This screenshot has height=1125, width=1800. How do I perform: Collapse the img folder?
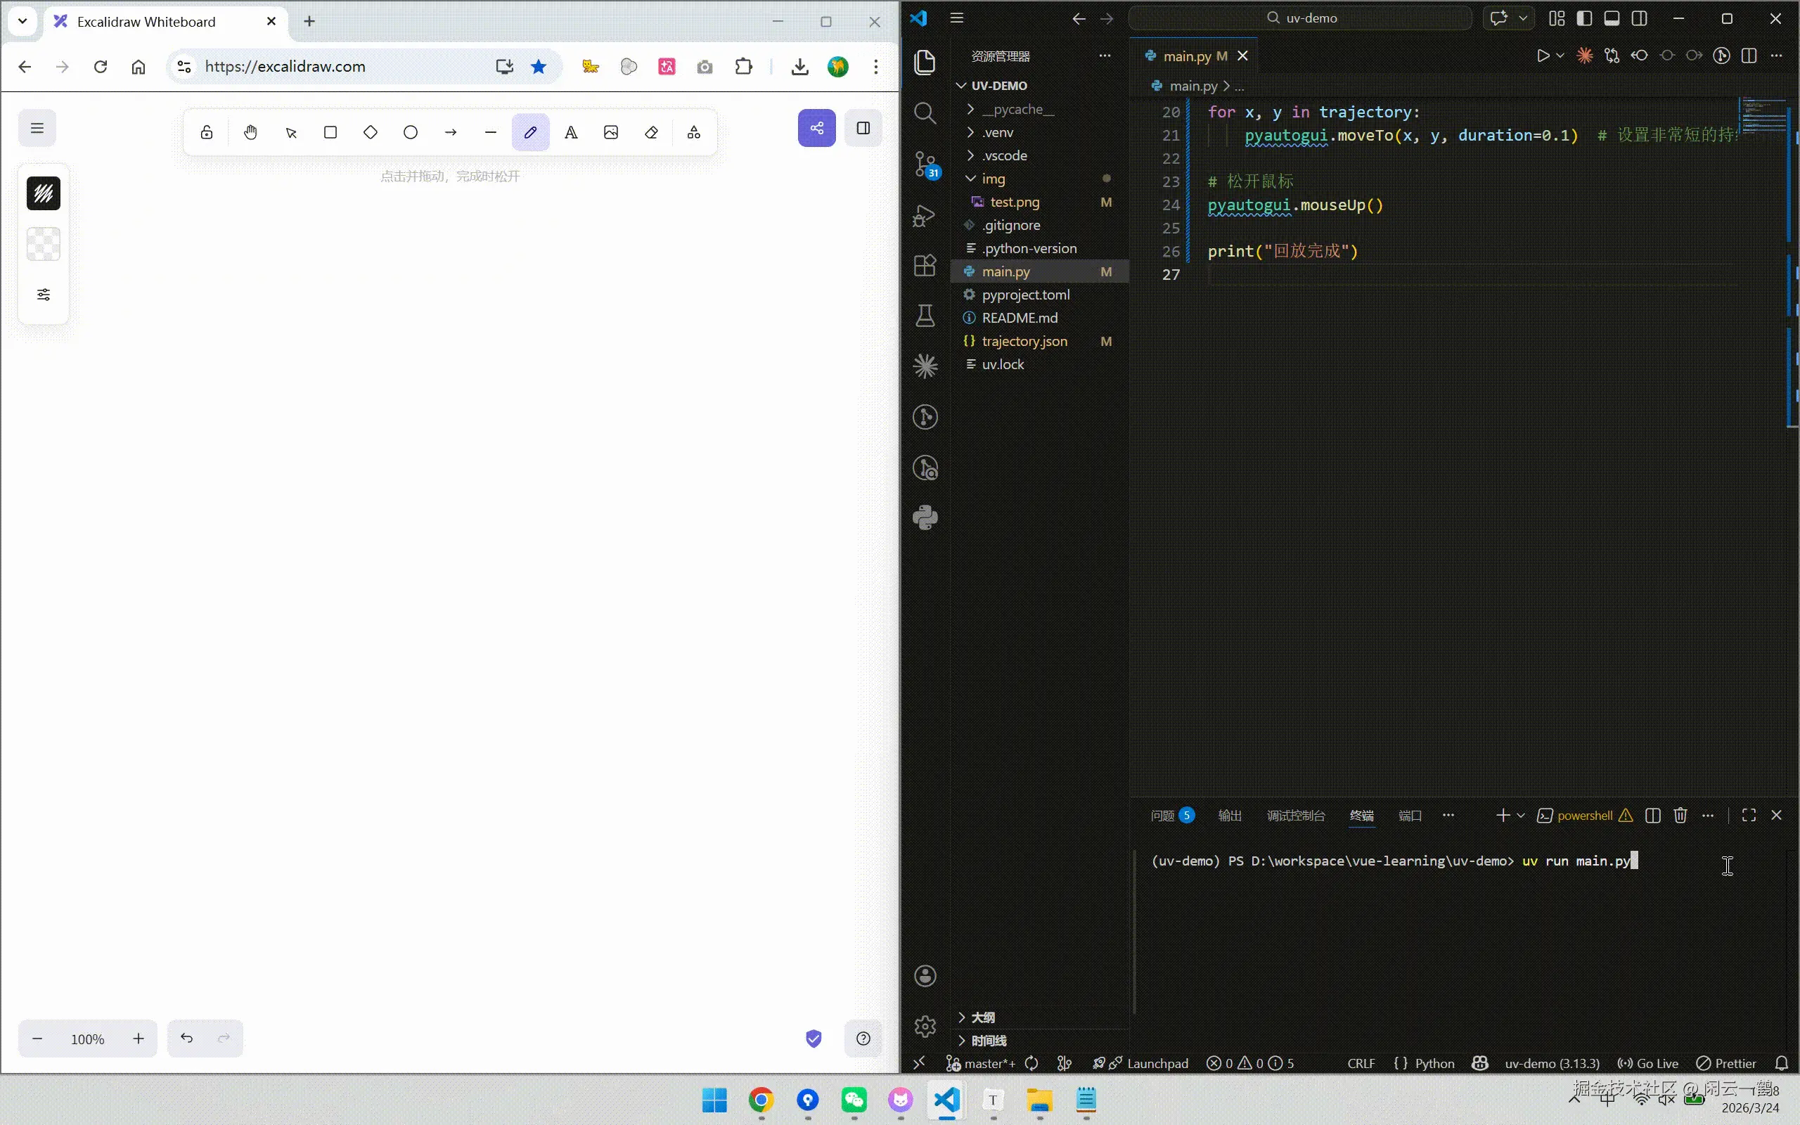992,179
